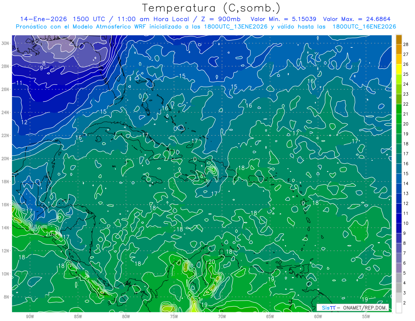Click the 65W longitude axis label

270,316
